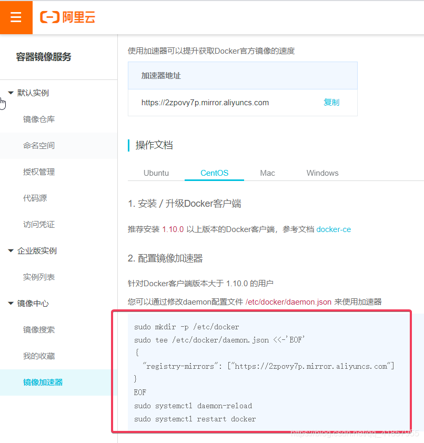Image resolution: width=424 pixels, height=443 pixels.
Task: Click the mirror URL https://2zpovy7p.mirror.aliyuncs.com
Action: (x=205, y=103)
